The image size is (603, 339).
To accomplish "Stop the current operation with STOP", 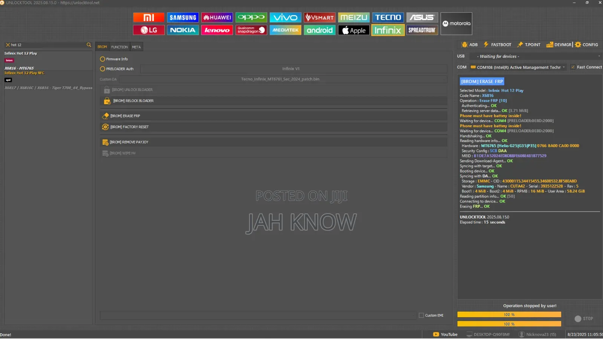I will 584,319.
